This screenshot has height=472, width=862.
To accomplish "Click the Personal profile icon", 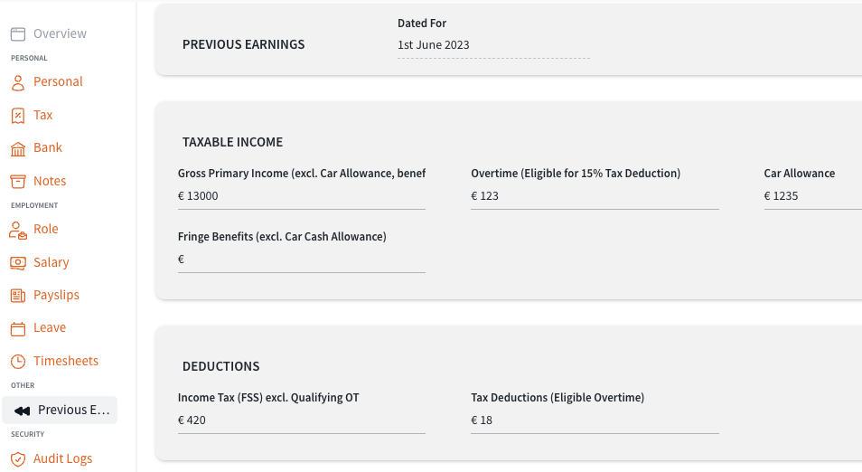I will [18, 82].
